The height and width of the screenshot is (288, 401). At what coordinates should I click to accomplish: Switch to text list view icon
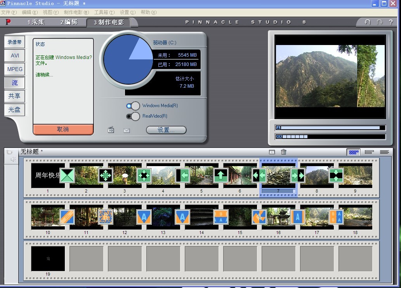click(x=384, y=152)
